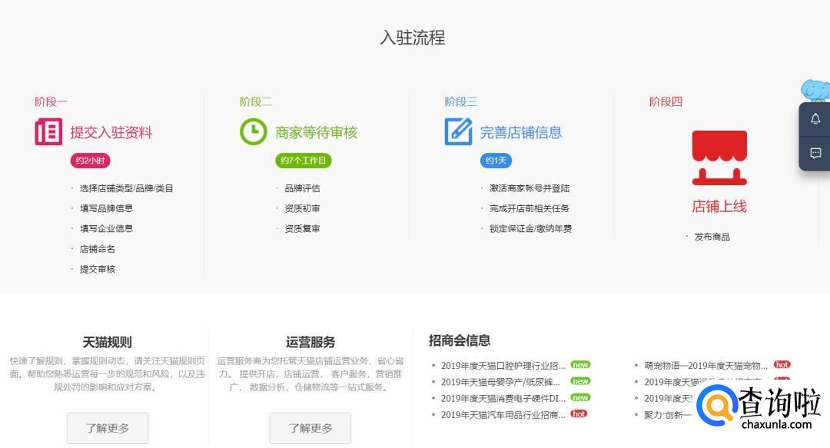
Task: Open the 2019年度天猫口腔护理行业招商 link
Action: 503,365
